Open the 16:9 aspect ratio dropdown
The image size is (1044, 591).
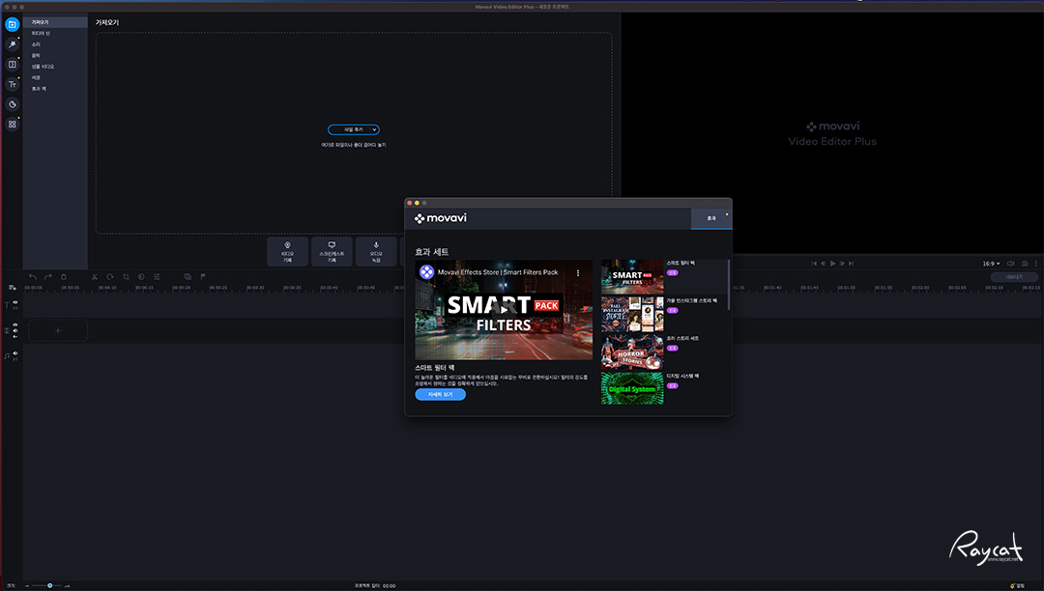point(991,264)
